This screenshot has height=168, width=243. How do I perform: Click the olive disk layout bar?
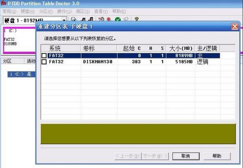tap(138, 134)
